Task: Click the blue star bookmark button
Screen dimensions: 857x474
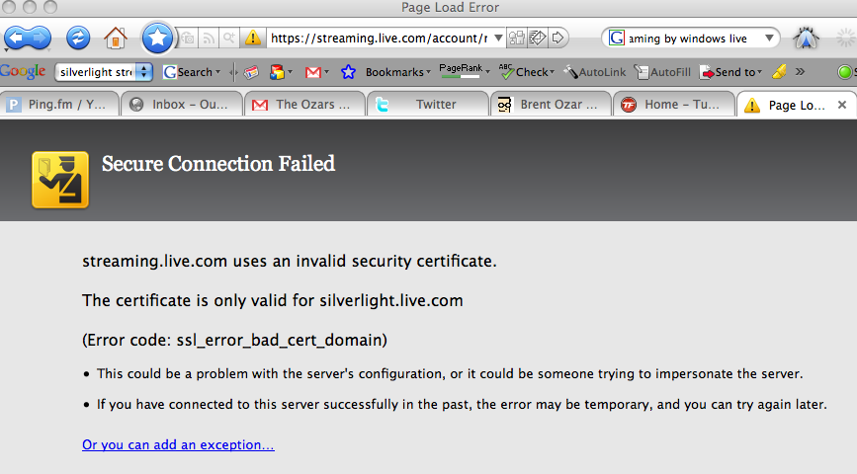Action: (x=156, y=39)
